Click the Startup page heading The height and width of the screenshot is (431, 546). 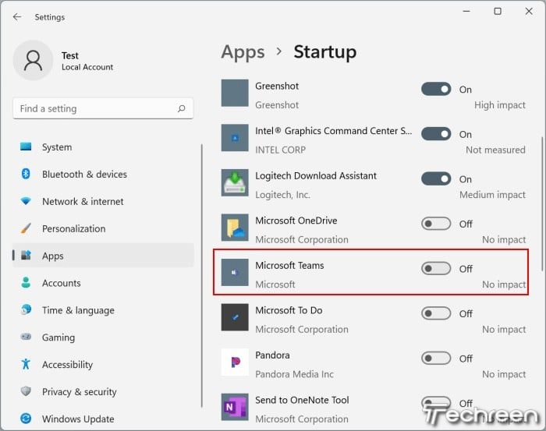point(325,52)
